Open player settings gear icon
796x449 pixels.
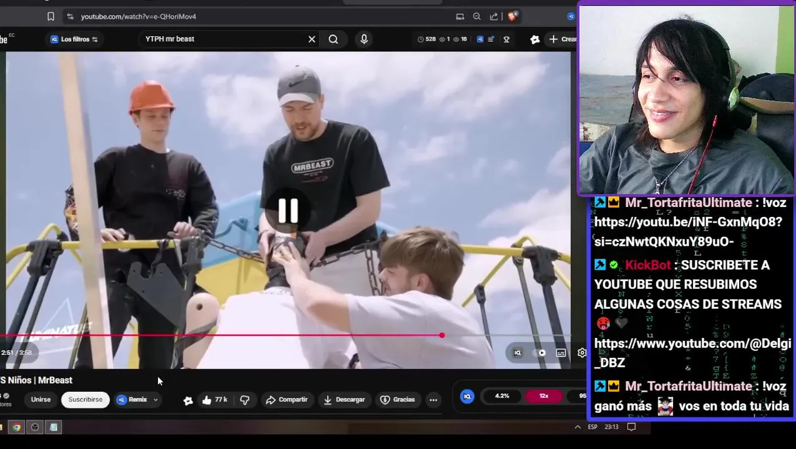[x=582, y=353]
